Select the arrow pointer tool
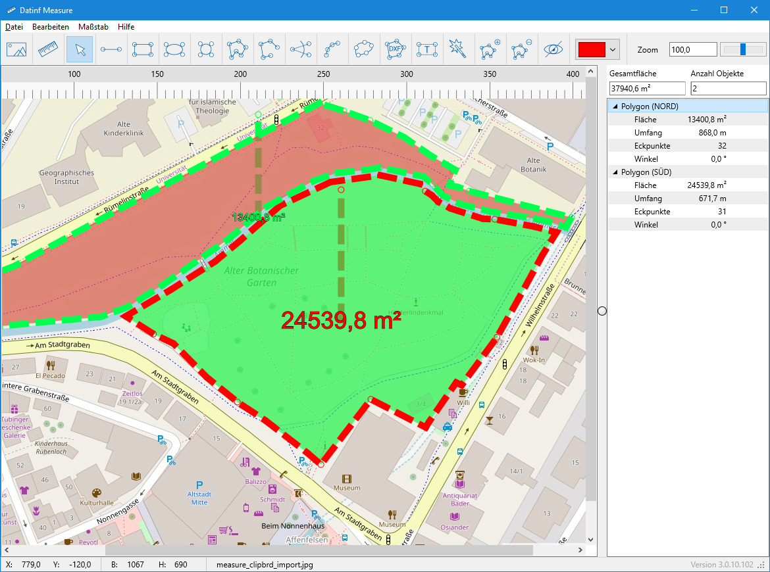The width and height of the screenshot is (770, 572). [x=80, y=49]
